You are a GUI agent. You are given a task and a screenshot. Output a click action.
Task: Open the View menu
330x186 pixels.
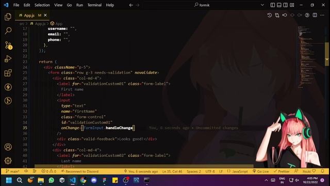coord(58,5)
